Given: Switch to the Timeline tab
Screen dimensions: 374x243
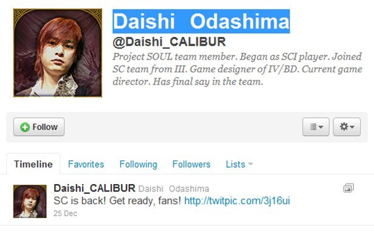Looking at the screenshot, I should (x=33, y=164).
